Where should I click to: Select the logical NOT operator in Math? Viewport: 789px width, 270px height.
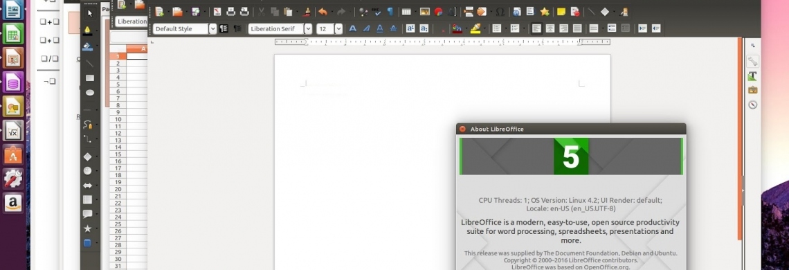(x=49, y=81)
